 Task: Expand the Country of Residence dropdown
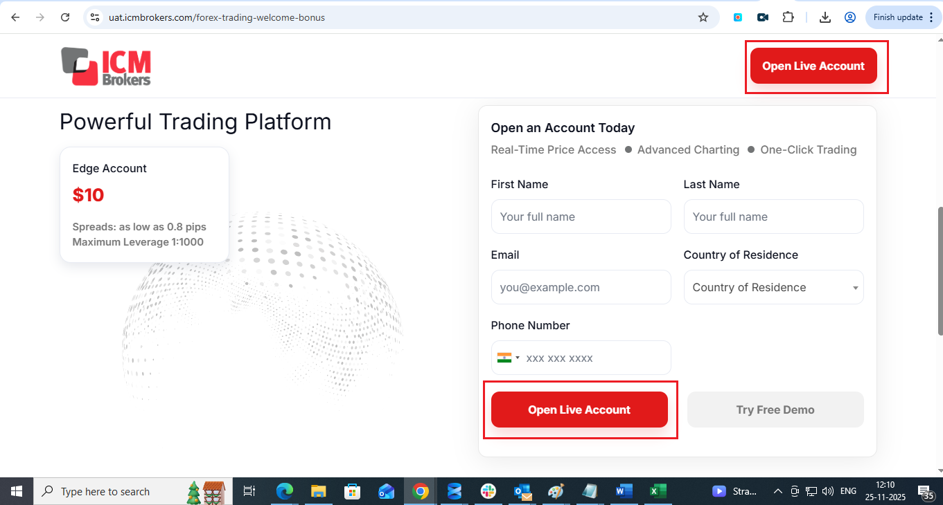pos(773,287)
